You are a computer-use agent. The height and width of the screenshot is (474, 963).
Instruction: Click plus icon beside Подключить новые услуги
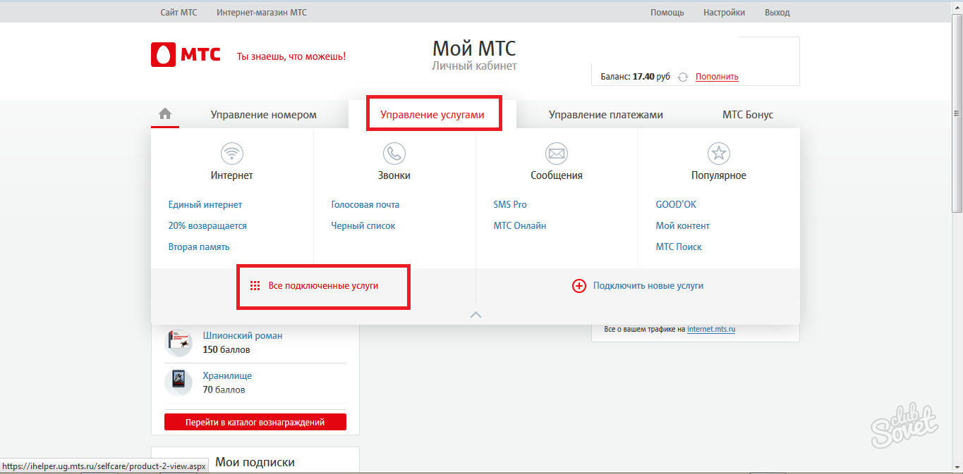coord(579,286)
